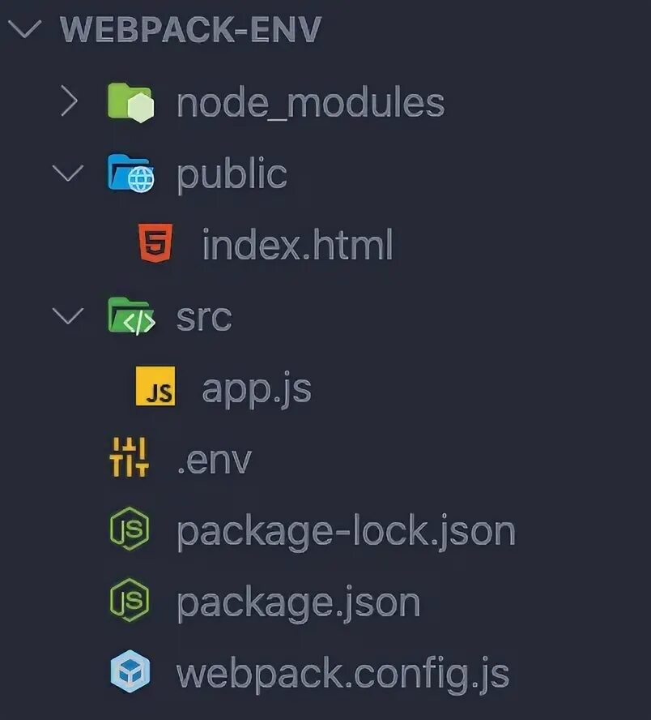Expand the node_modules folder chevron

69,101
